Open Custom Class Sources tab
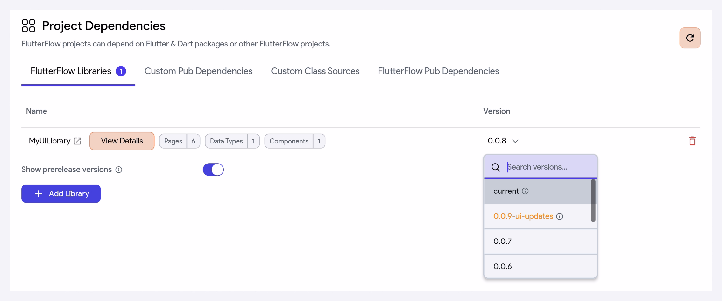 315,71
